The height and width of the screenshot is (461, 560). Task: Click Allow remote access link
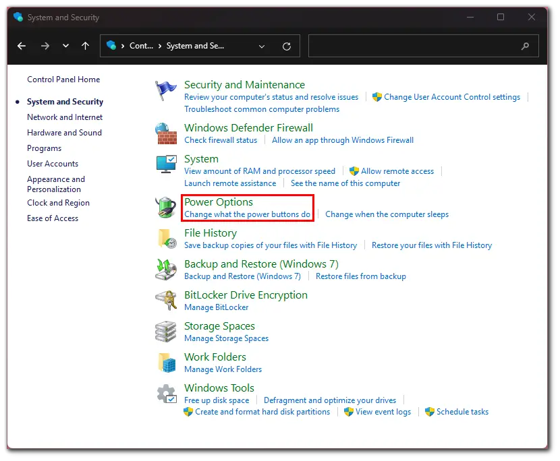397,171
